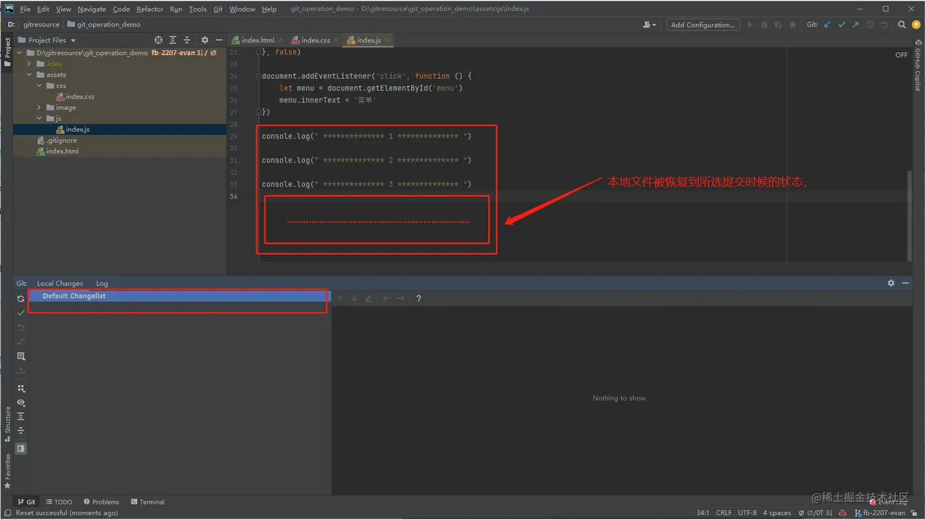Minimize the Git tool window
925x519 pixels.
905,283
